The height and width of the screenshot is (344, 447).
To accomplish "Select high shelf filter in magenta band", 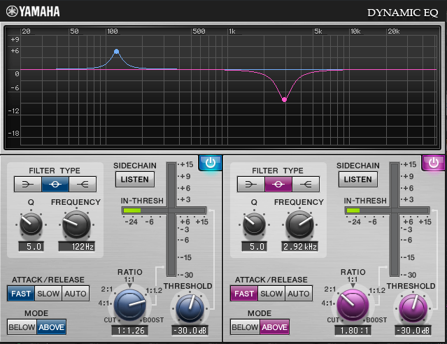I will point(306,185).
